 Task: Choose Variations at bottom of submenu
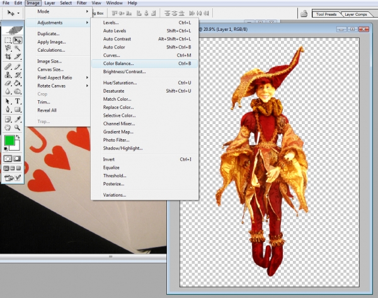[x=145, y=195]
